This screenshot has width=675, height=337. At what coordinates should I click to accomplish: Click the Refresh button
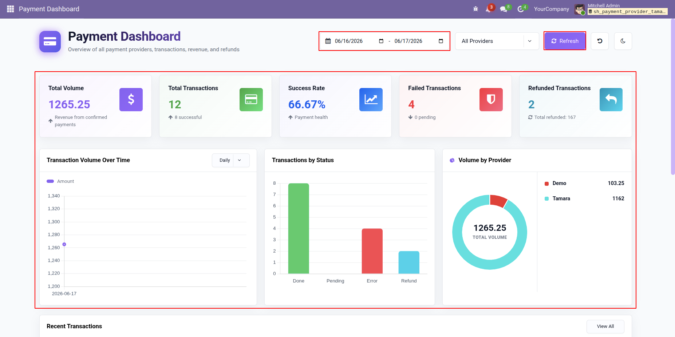point(565,41)
